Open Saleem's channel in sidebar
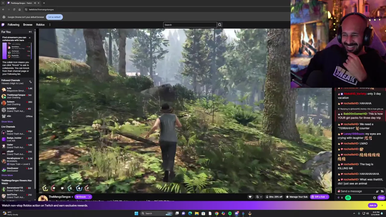Image resolution: width=386 pixels, height=217 pixels. (17, 103)
